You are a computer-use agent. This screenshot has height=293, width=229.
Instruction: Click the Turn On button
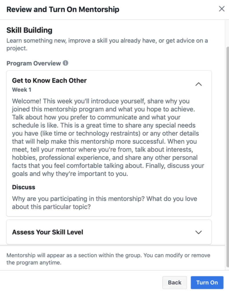pyautogui.click(x=207, y=282)
